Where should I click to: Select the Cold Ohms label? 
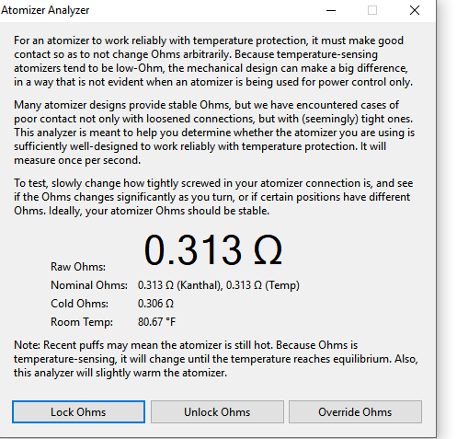tap(79, 304)
